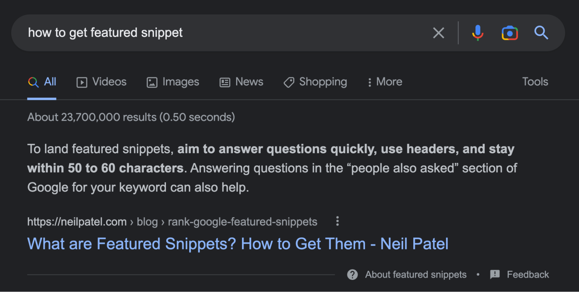Click the magnifying glass to search
The image size is (579, 292).
(541, 33)
